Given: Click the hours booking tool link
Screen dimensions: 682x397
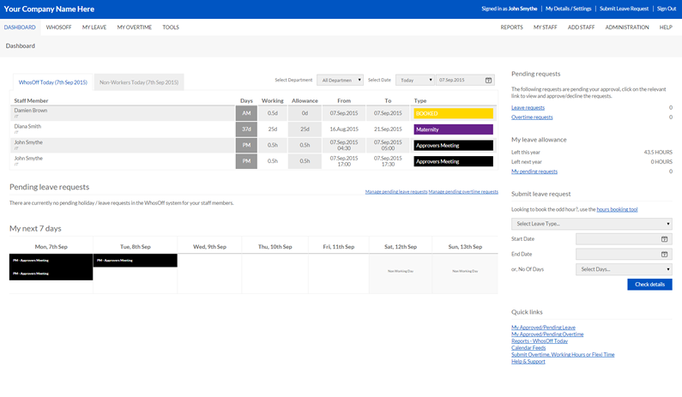Looking at the screenshot, I should 617,209.
